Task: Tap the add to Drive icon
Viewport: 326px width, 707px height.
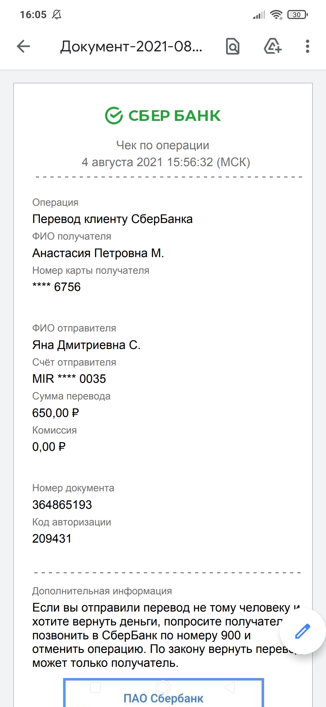Action: tap(273, 46)
